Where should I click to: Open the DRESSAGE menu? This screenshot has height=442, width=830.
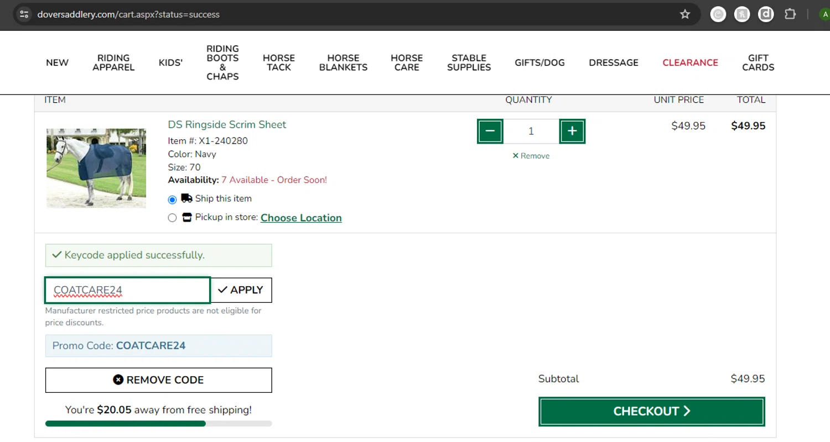(x=614, y=62)
